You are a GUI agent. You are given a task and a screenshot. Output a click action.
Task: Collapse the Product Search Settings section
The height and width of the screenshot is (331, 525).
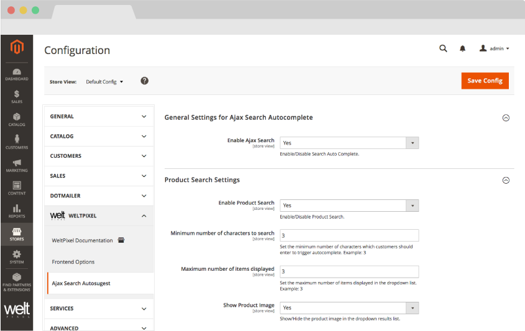[506, 180]
